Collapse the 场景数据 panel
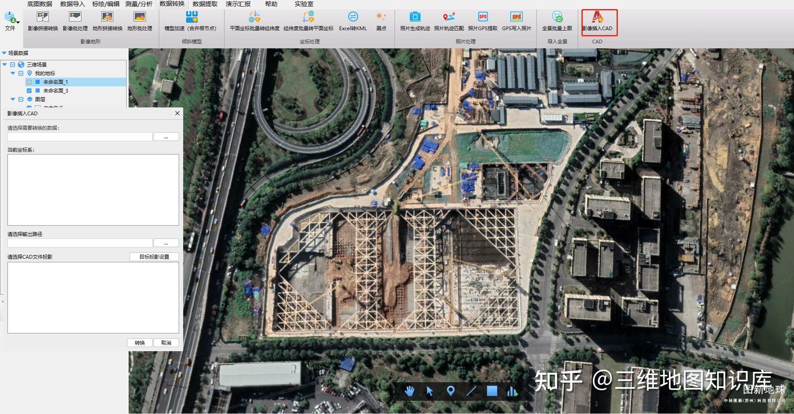Screen dimensions: 794x414 4,53
